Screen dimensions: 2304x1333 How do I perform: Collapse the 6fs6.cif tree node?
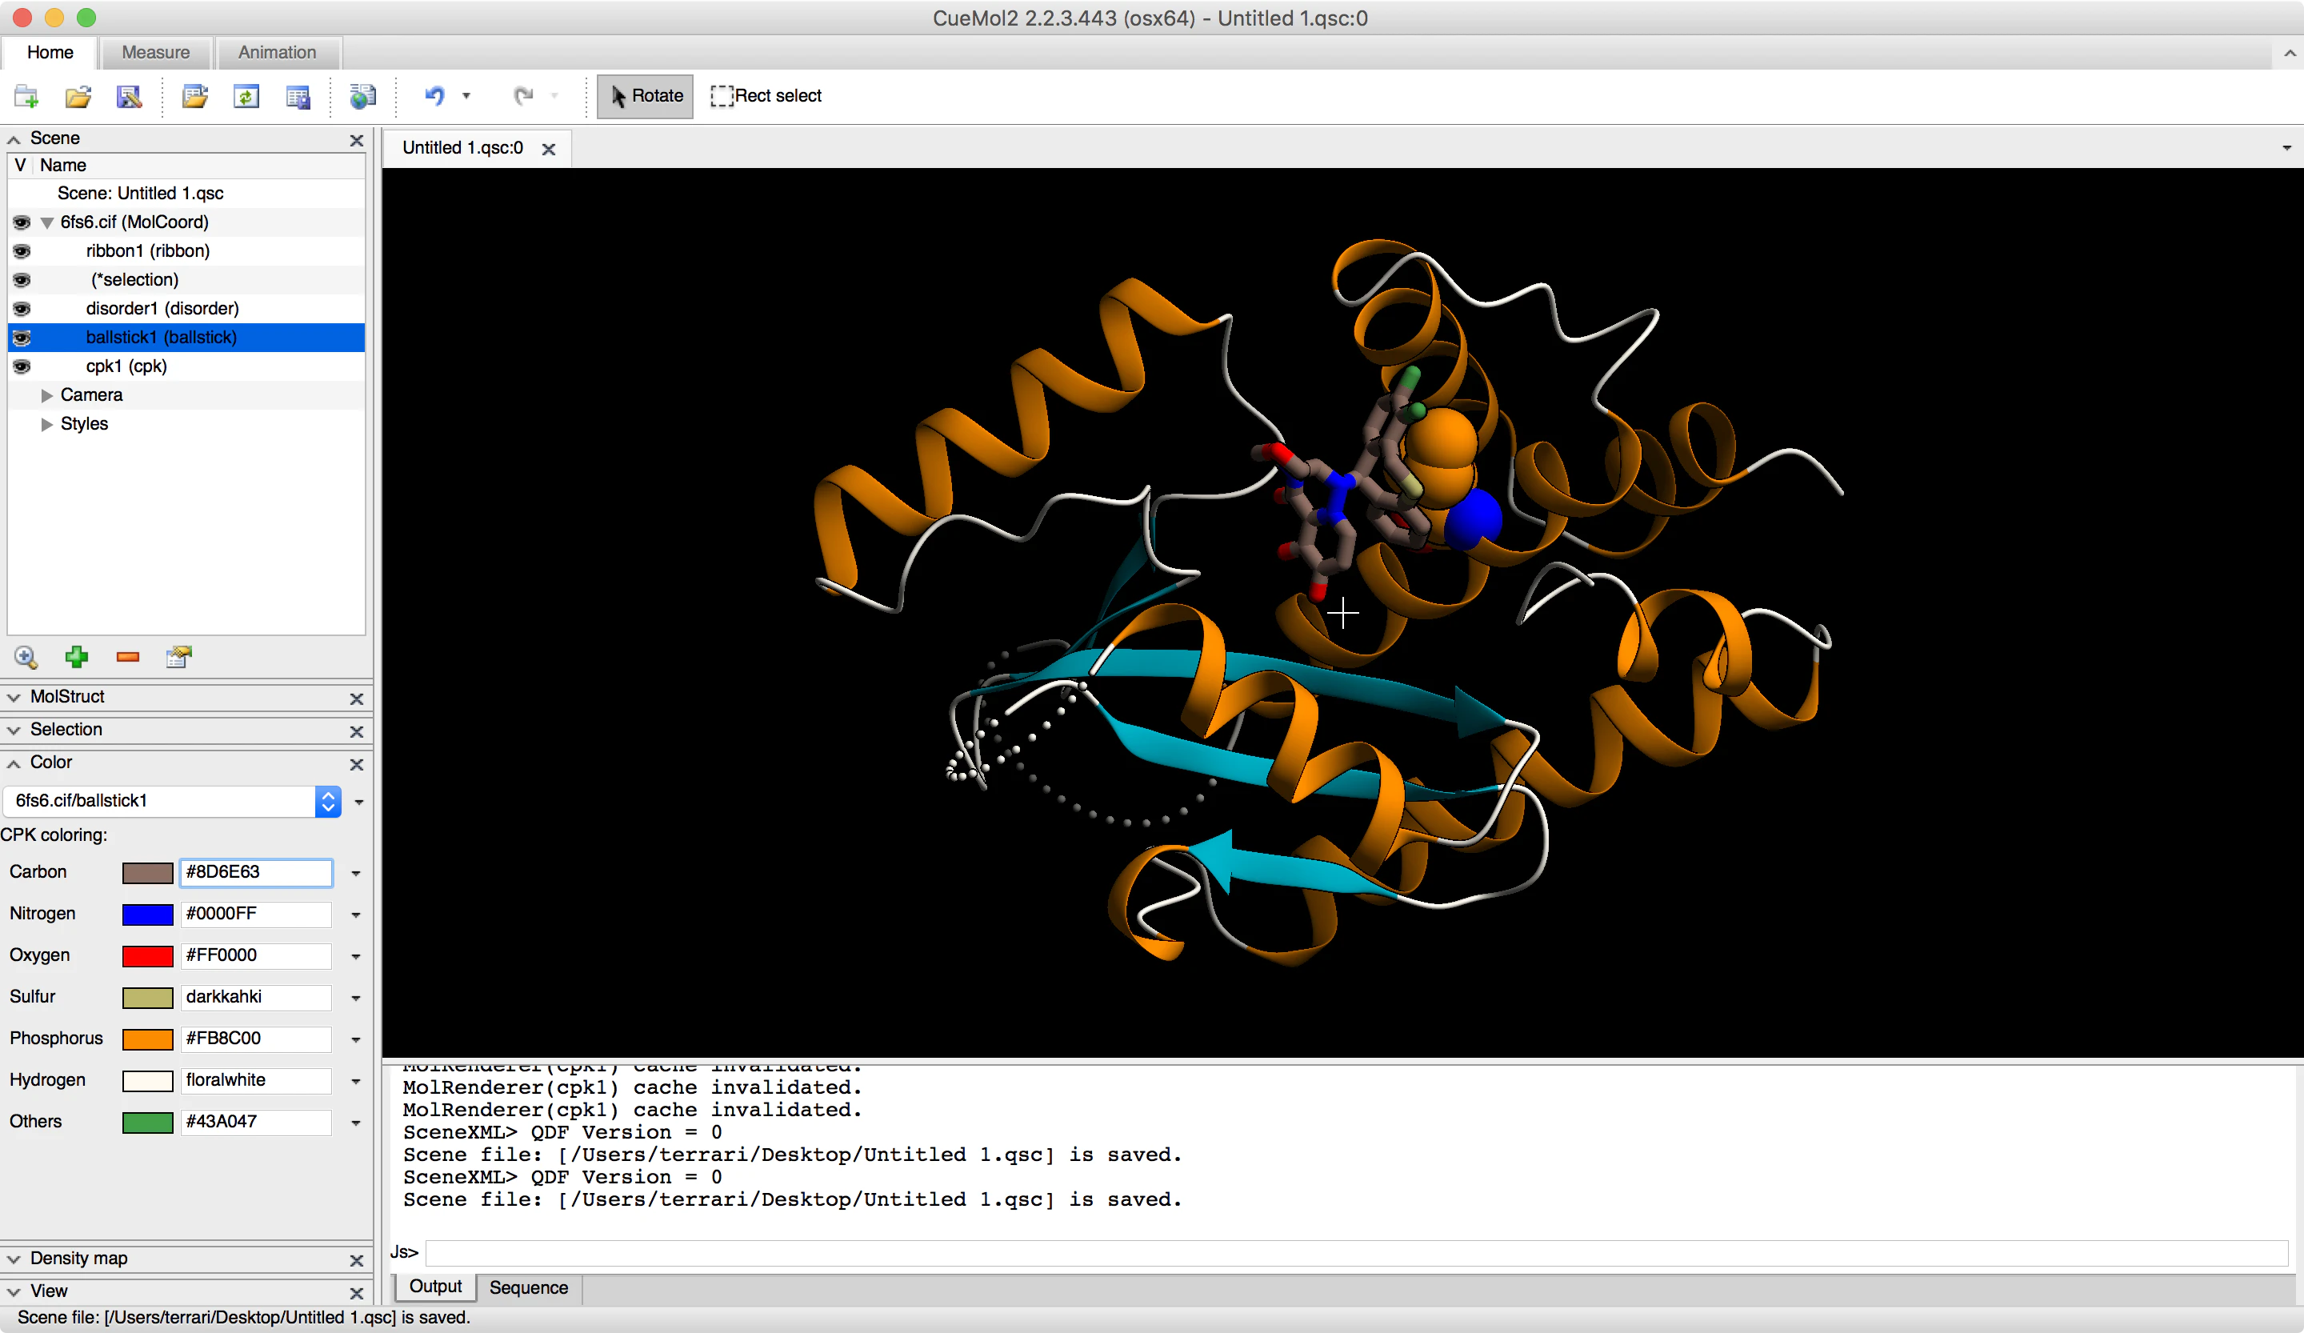46,222
